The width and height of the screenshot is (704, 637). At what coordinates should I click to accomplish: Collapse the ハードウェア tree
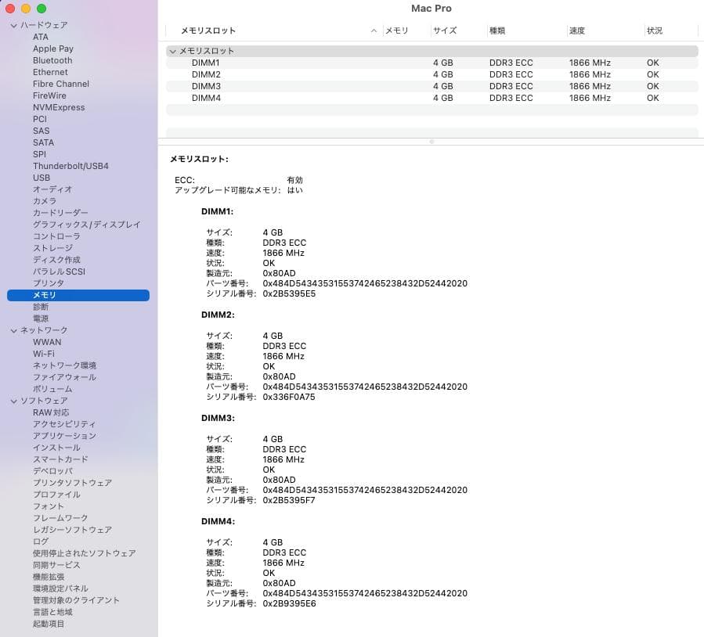13,25
